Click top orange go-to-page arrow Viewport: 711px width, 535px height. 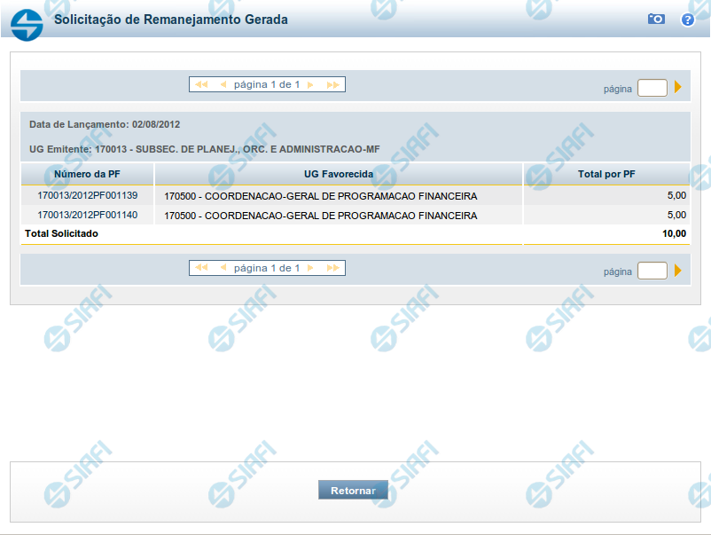coord(678,88)
